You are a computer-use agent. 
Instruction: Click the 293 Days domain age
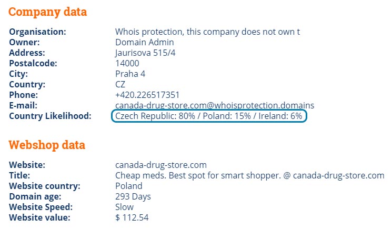(133, 197)
